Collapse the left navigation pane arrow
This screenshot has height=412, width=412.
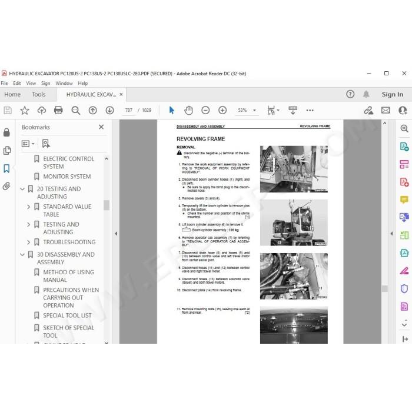[x=116, y=233]
